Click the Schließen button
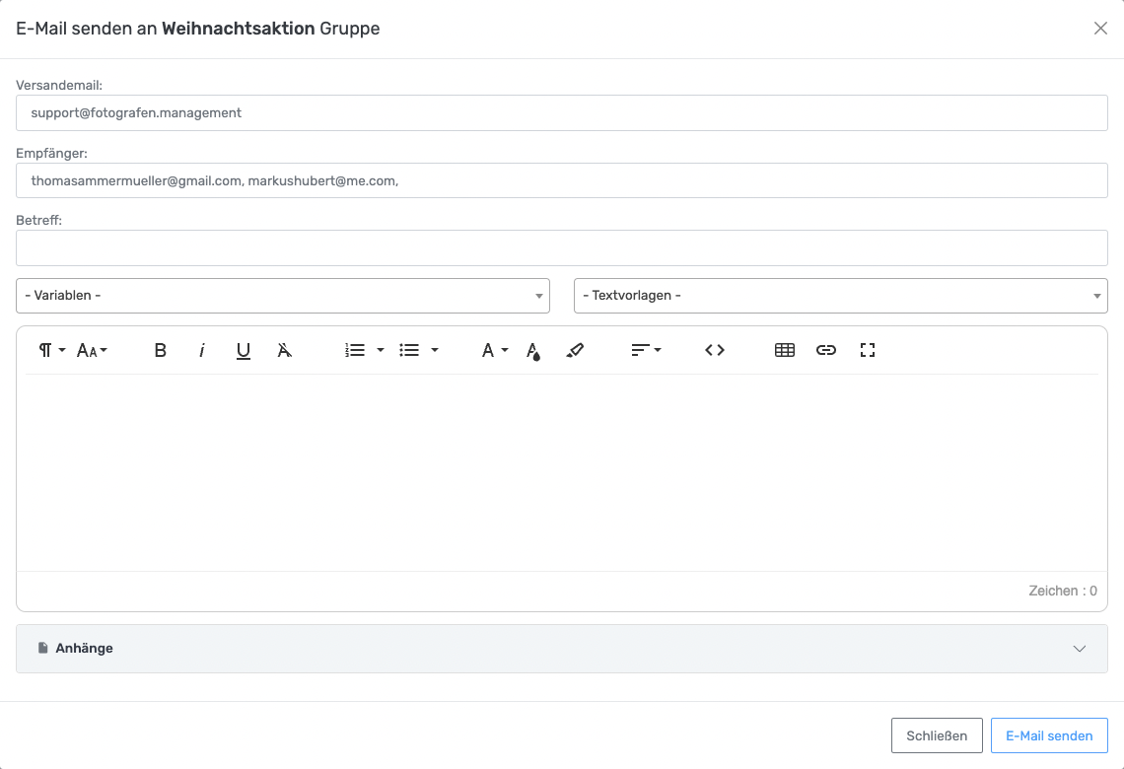Screen dimensions: 1124x769 click(x=937, y=735)
